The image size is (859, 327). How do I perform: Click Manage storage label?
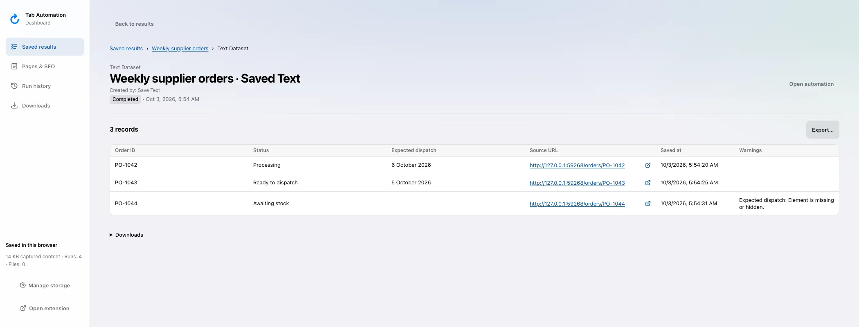(49, 285)
